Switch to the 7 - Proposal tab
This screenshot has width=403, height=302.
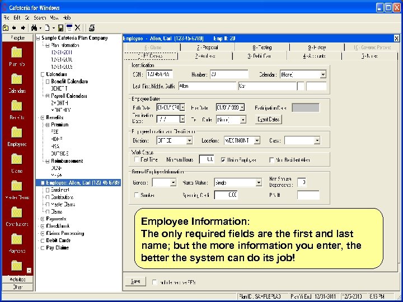click(208, 48)
